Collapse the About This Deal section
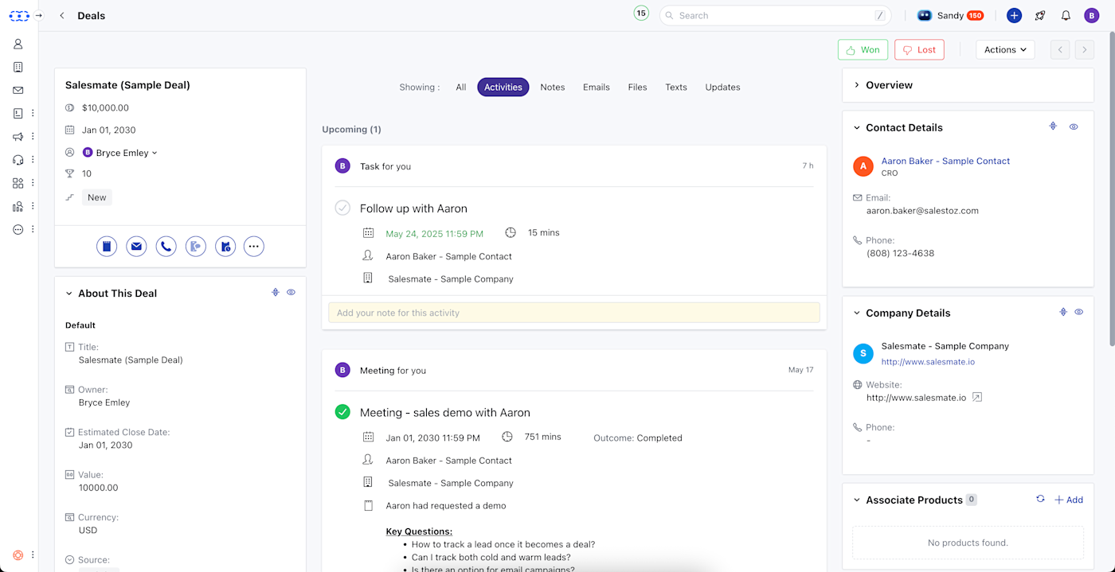 [69, 294]
